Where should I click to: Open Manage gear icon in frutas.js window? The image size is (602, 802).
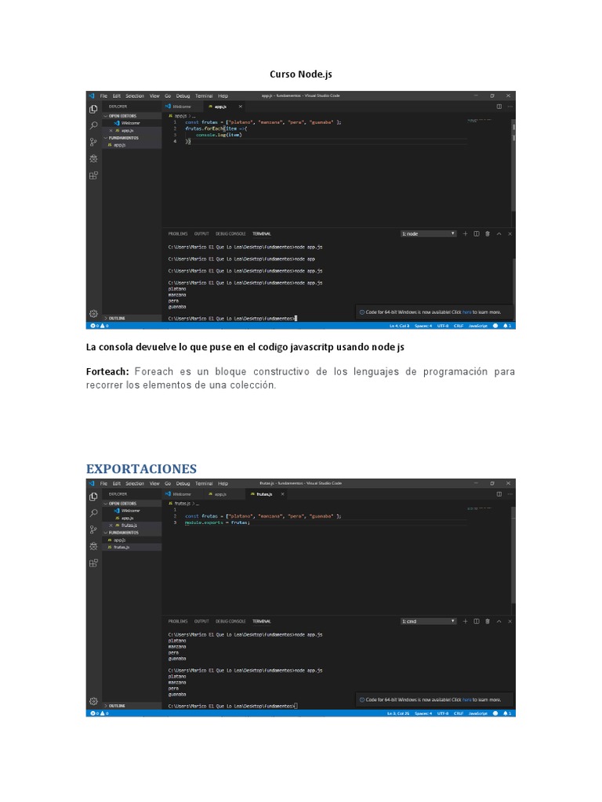pyautogui.click(x=94, y=701)
